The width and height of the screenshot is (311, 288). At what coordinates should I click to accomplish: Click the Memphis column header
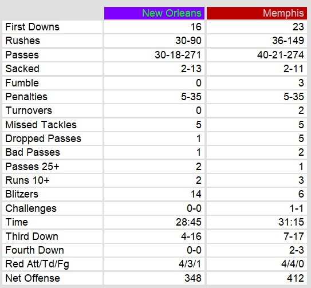[x=257, y=13]
